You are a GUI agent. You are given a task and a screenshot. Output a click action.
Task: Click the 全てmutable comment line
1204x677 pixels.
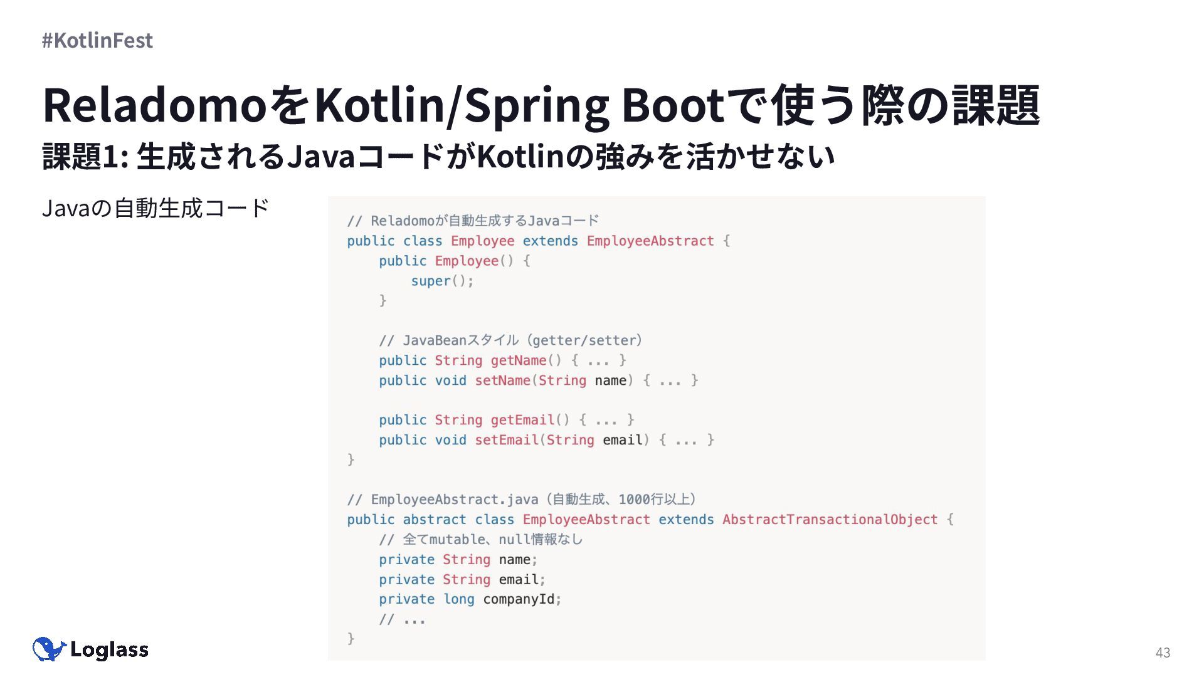[x=480, y=540]
